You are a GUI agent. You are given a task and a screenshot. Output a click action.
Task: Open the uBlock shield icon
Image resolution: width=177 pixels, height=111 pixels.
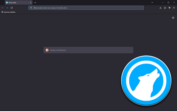169,8
